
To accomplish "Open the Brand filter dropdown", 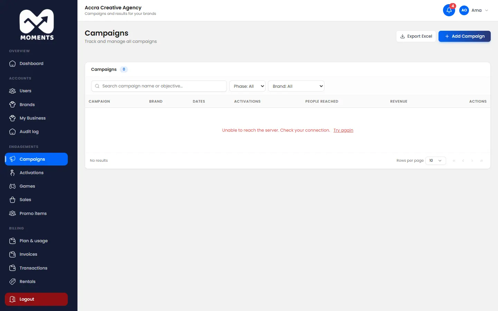I will tap(296, 86).
